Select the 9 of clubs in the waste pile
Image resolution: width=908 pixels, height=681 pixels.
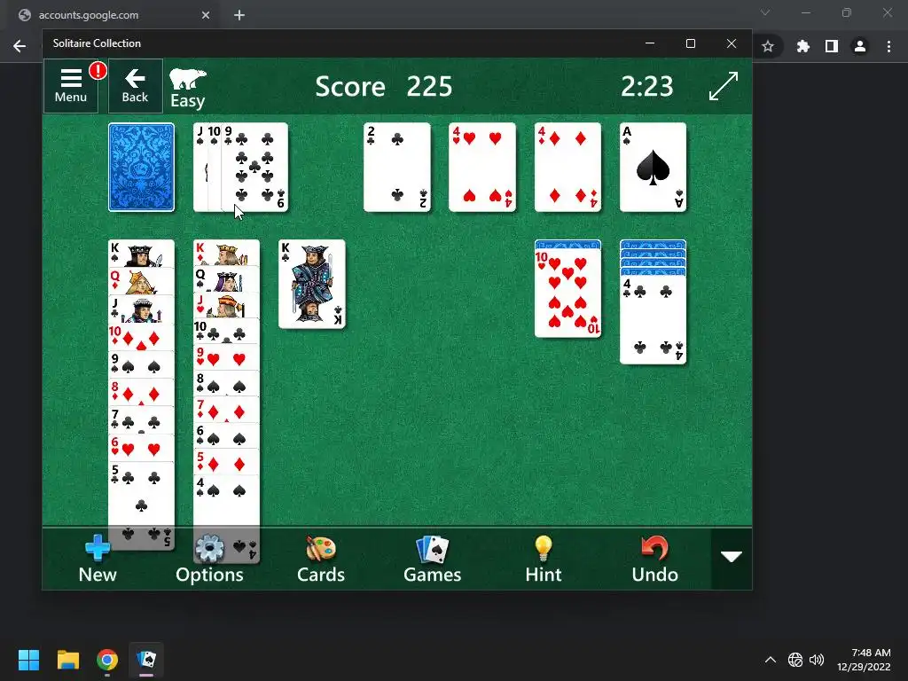click(x=254, y=168)
